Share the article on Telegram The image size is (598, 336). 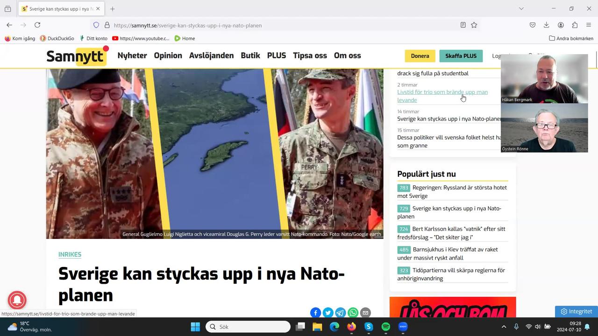tap(341, 313)
